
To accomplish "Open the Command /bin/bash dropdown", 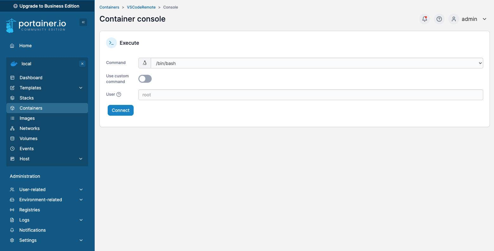I will coord(317,63).
